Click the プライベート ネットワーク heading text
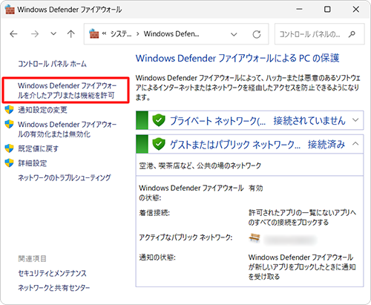Image resolution: width=371 pixels, height=305 pixels. click(x=218, y=121)
